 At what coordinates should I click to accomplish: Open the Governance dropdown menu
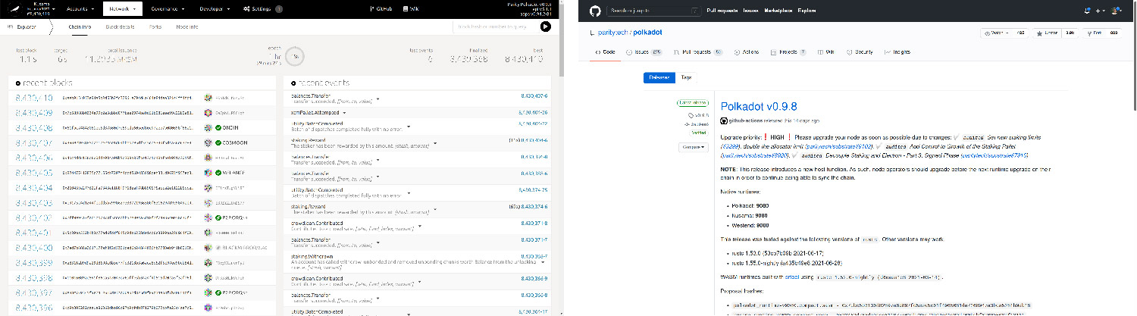click(168, 9)
